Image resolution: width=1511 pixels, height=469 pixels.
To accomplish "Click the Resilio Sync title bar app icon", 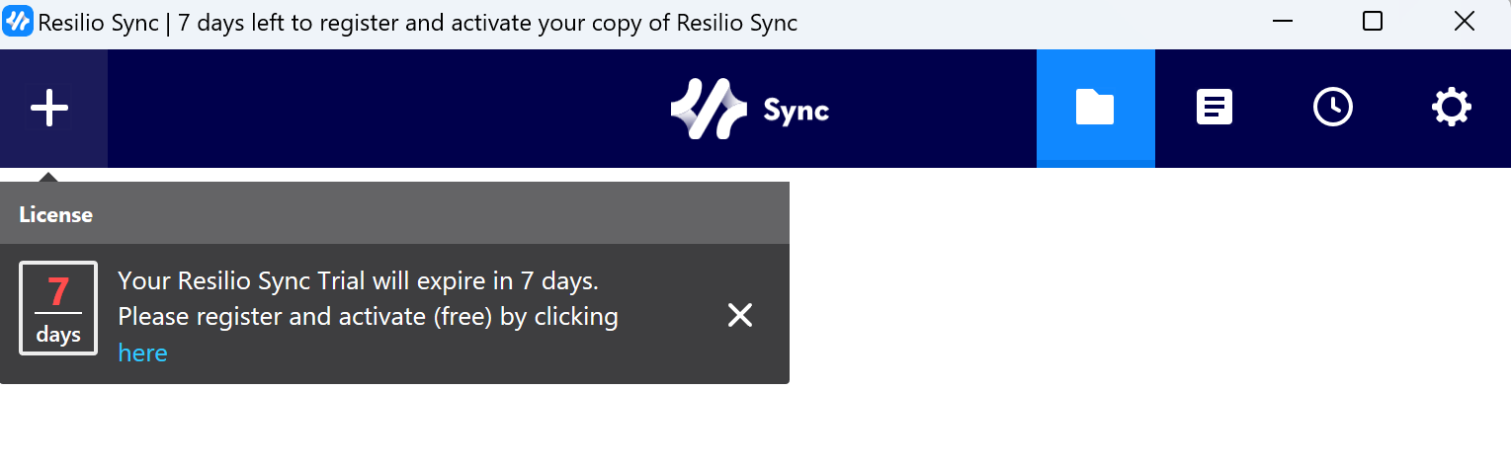I will pos(18,22).
